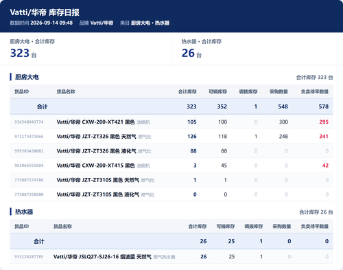Click the 热水器 section heading
The width and height of the screenshot is (343, 270).
coord(24,212)
